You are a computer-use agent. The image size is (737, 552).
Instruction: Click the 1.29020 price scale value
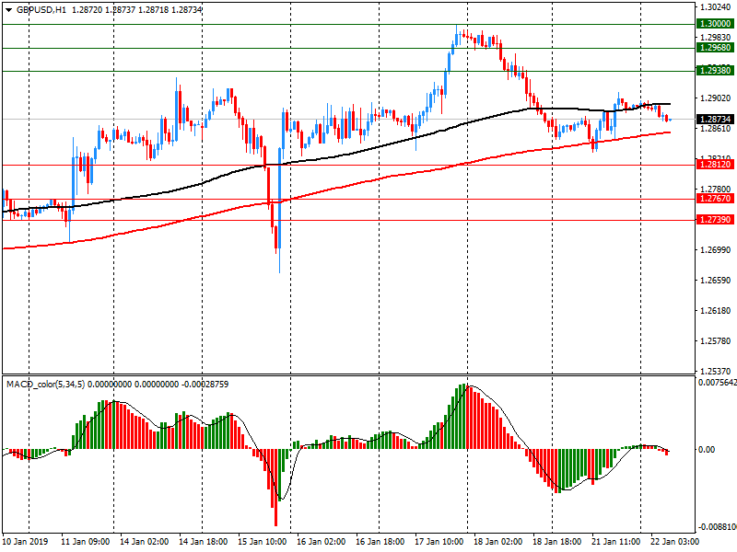coord(716,98)
